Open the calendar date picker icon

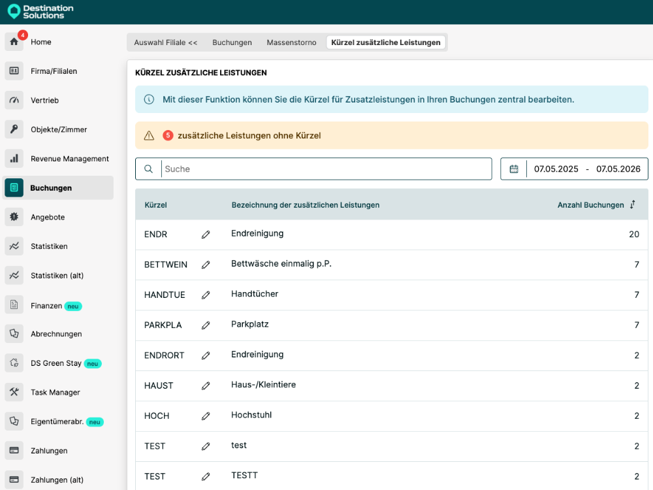pos(514,169)
